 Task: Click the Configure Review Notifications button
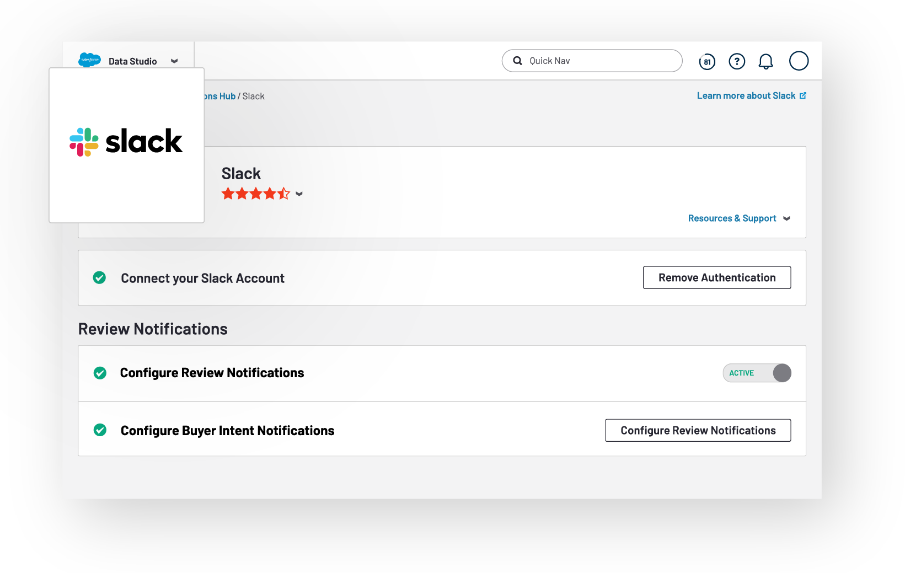(698, 431)
